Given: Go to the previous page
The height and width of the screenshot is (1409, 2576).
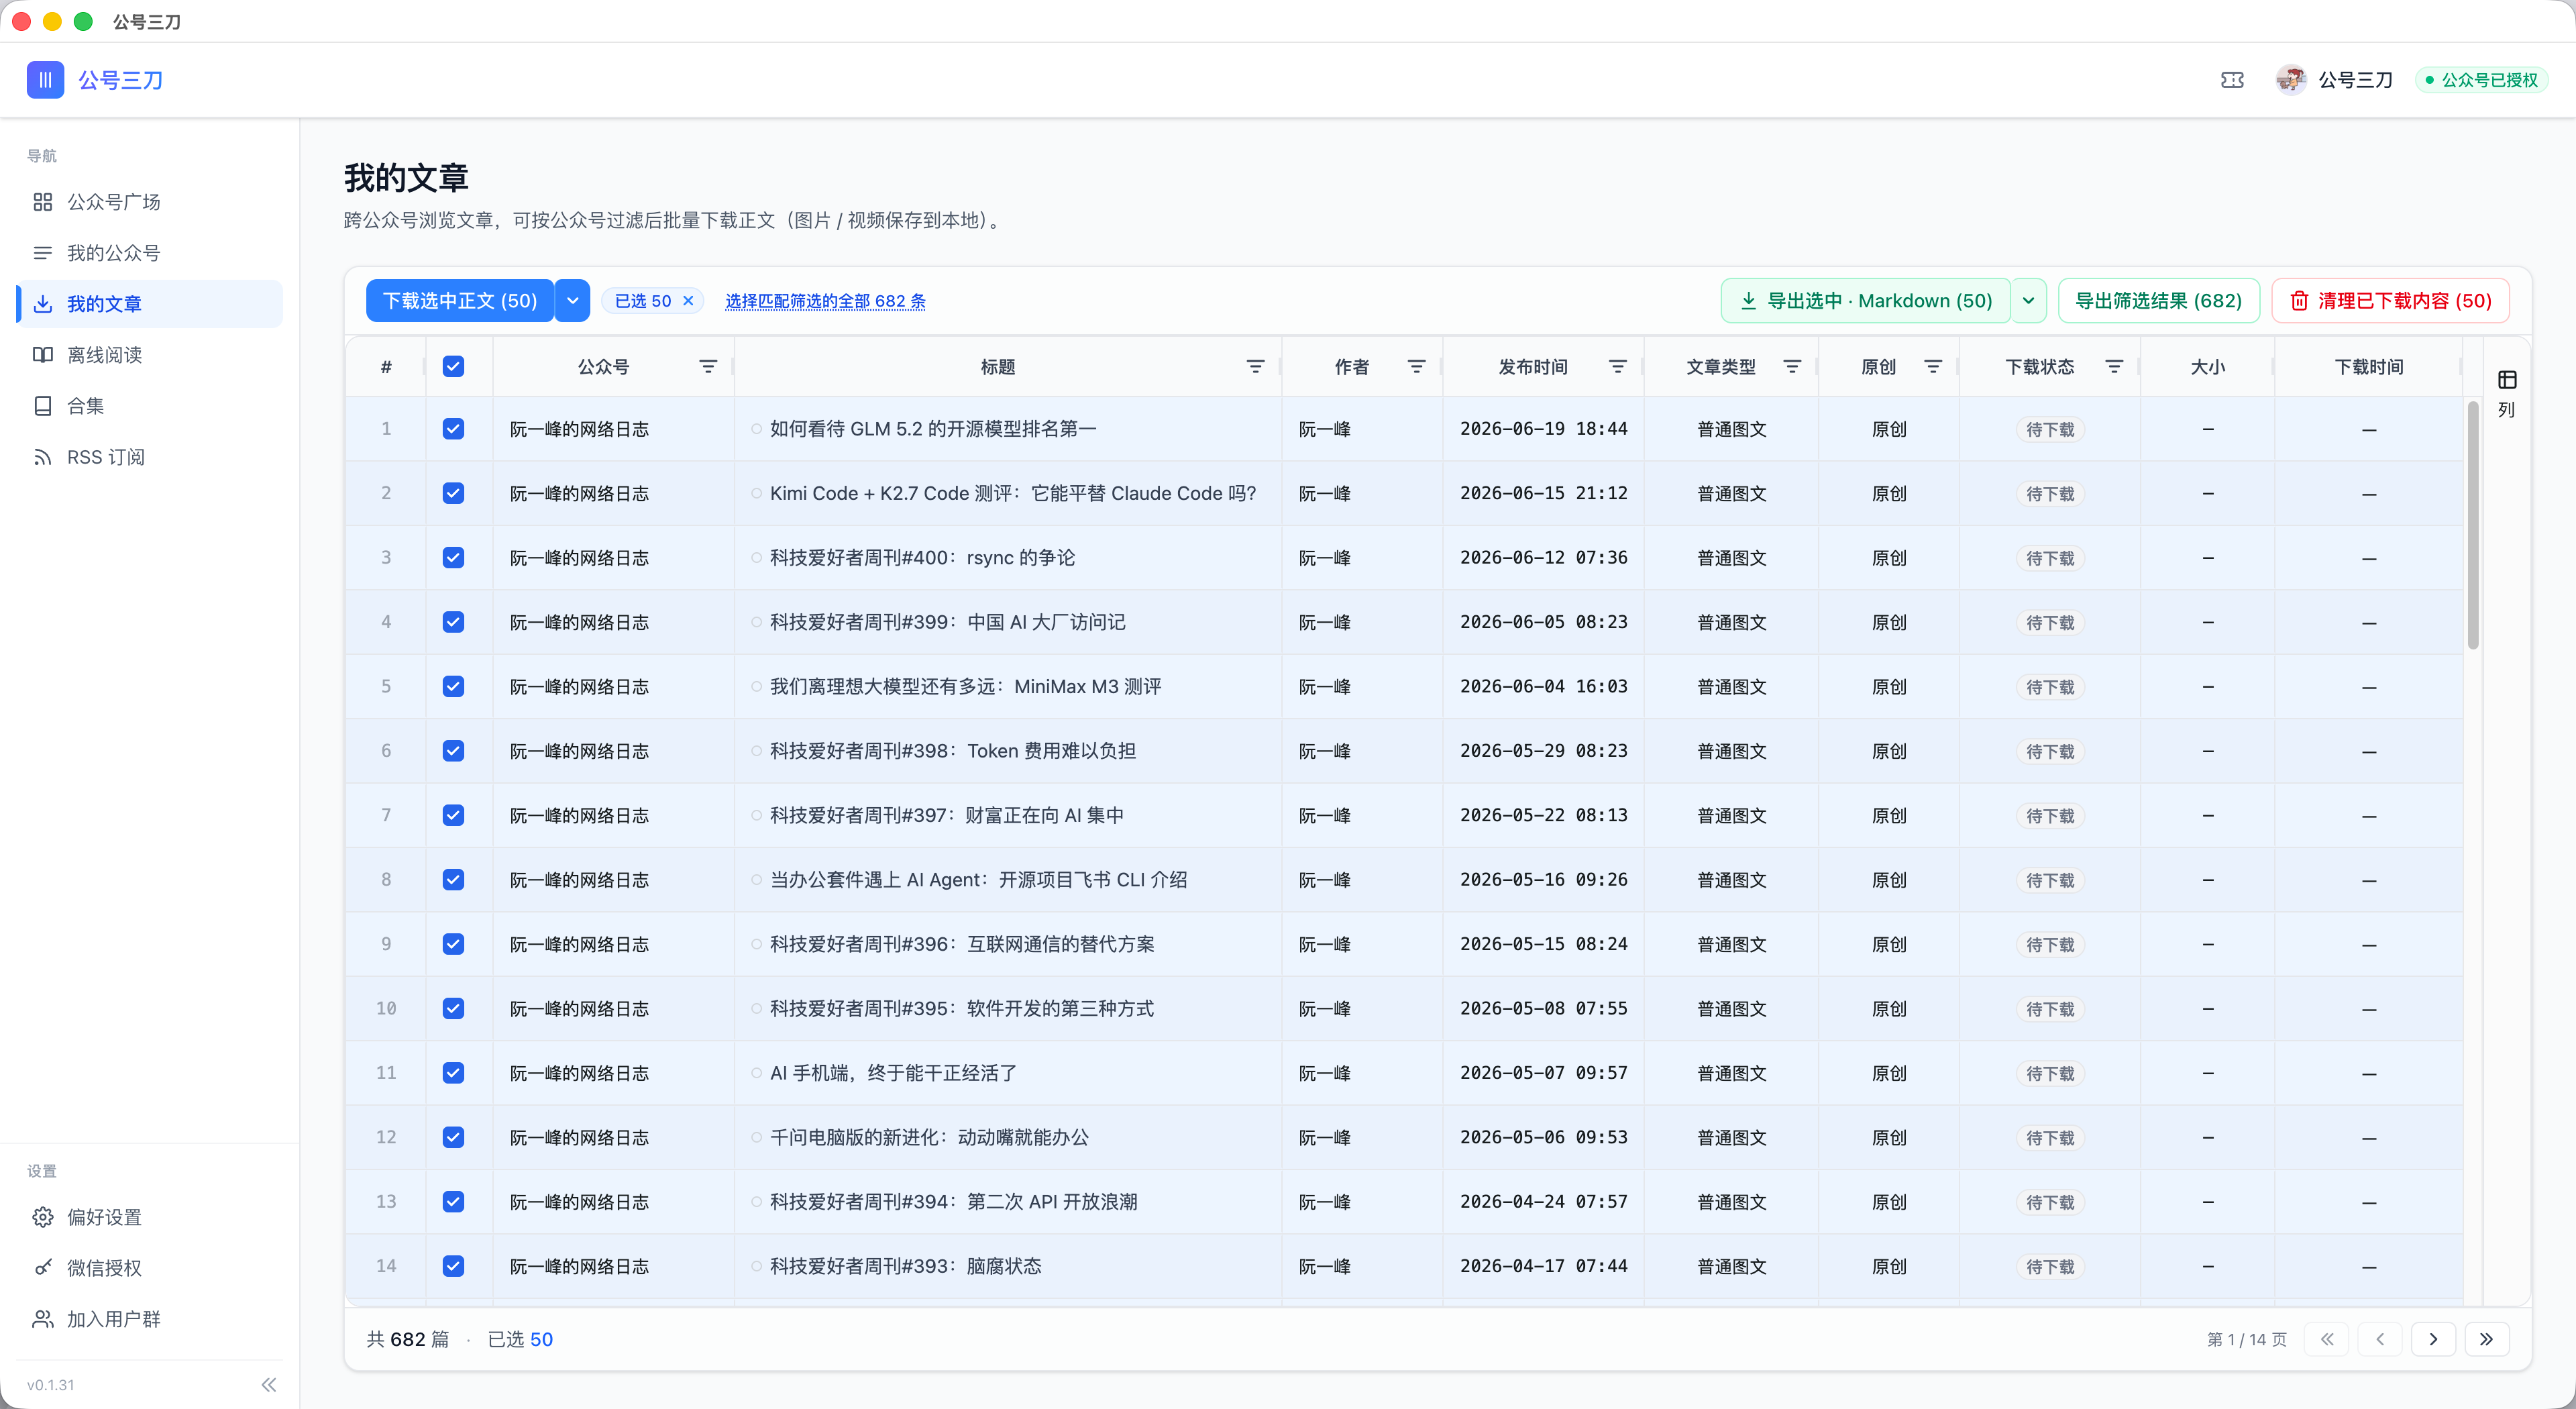Looking at the screenshot, I should tap(2380, 1339).
